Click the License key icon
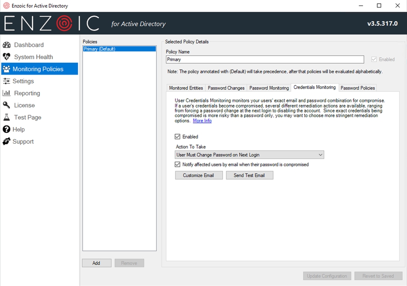The height and width of the screenshot is (286, 407). (x=6, y=105)
